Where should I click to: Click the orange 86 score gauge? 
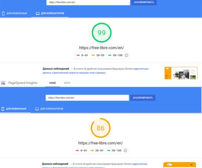(x=101, y=128)
